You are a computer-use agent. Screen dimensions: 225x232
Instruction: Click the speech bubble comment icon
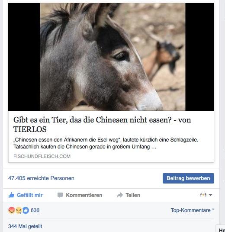(x=60, y=195)
